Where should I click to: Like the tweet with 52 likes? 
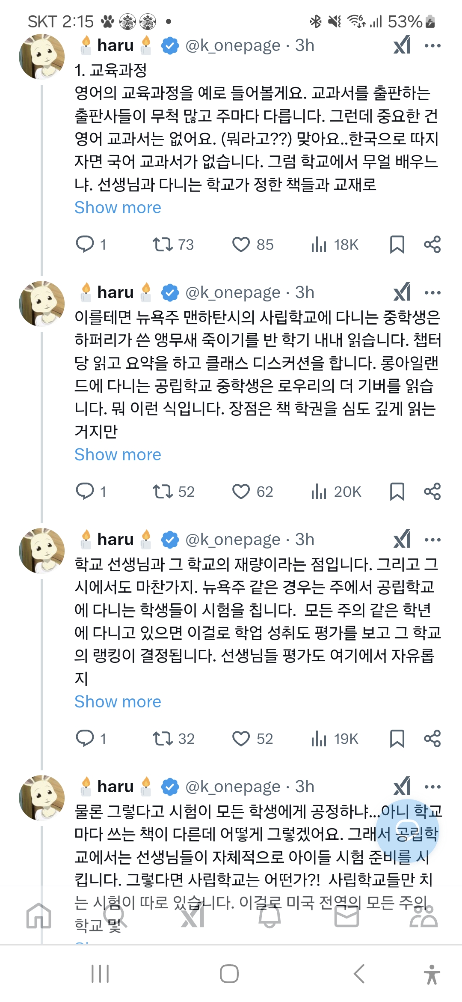[x=241, y=739]
